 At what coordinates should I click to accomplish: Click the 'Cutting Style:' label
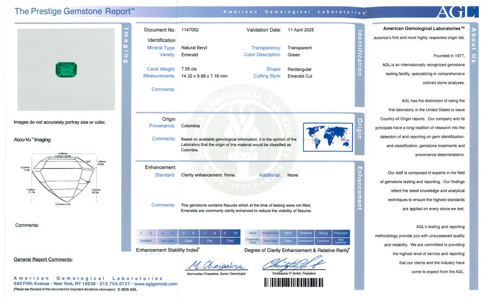(x=267, y=76)
